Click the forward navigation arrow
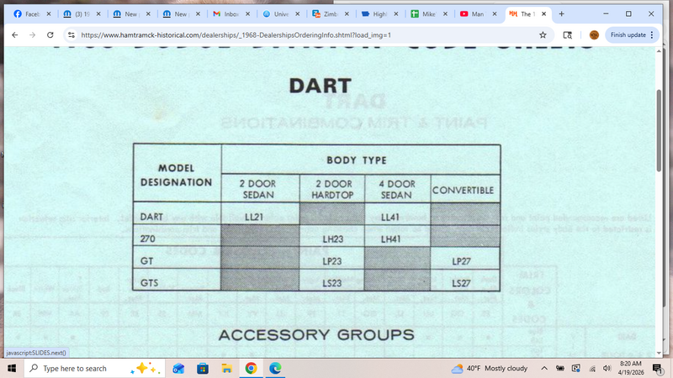Screen dimensions: 673x378 coord(33,35)
